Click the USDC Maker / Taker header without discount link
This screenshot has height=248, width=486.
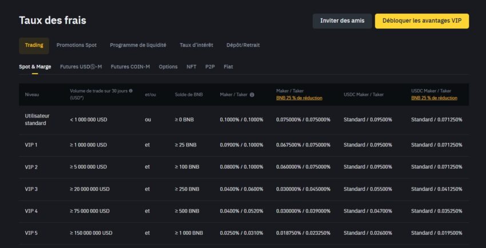tap(364, 95)
